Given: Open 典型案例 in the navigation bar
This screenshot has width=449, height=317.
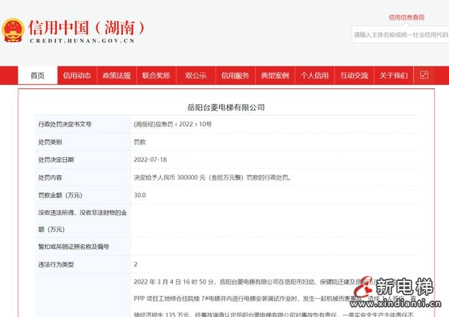Looking at the screenshot, I should pyautogui.click(x=275, y=76).
